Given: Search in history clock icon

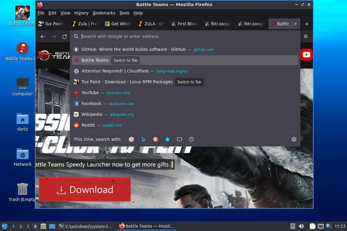Looking at the screenshot, I should coord(192,139).
